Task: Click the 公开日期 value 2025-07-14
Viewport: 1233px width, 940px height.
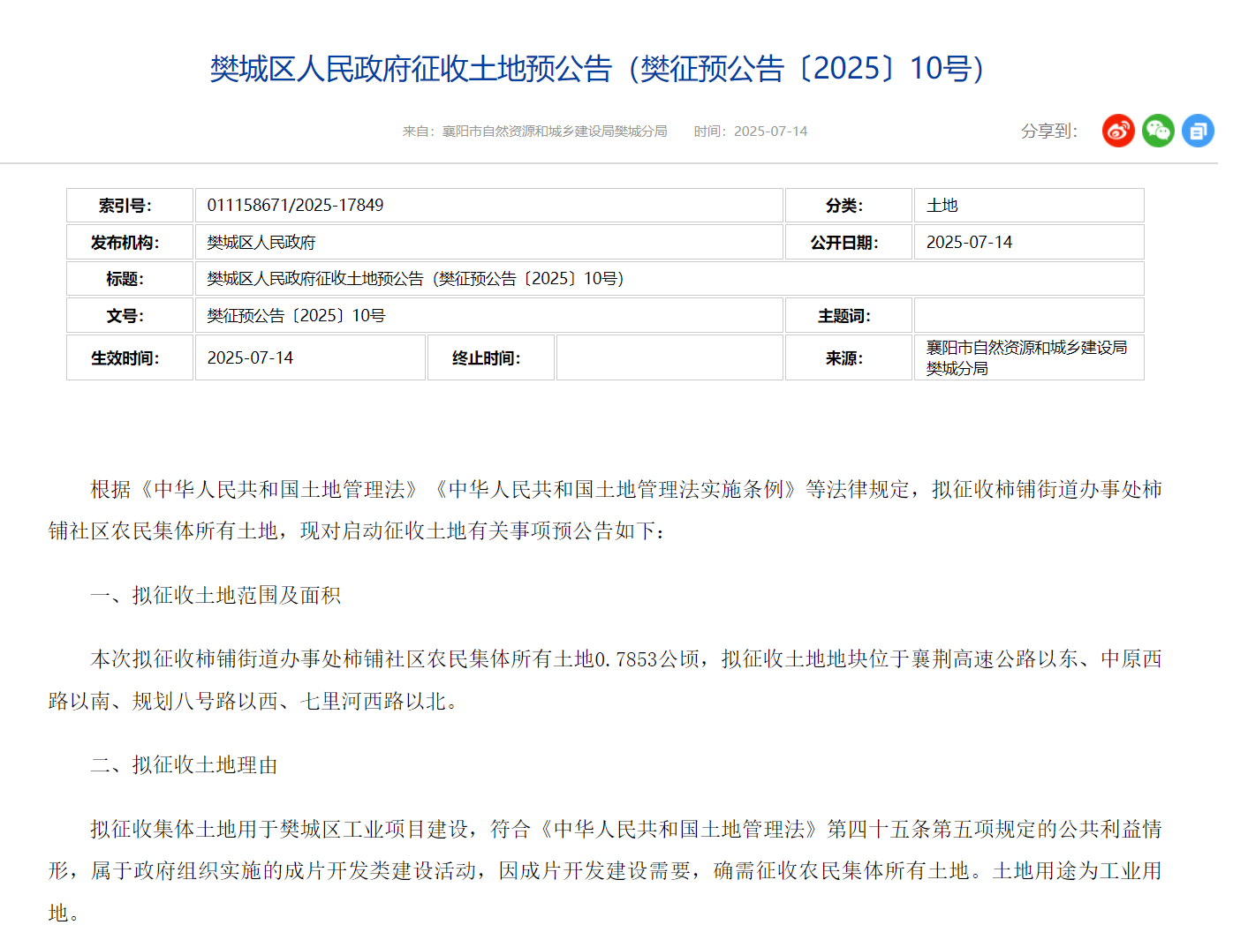Action: pos(969,242)
